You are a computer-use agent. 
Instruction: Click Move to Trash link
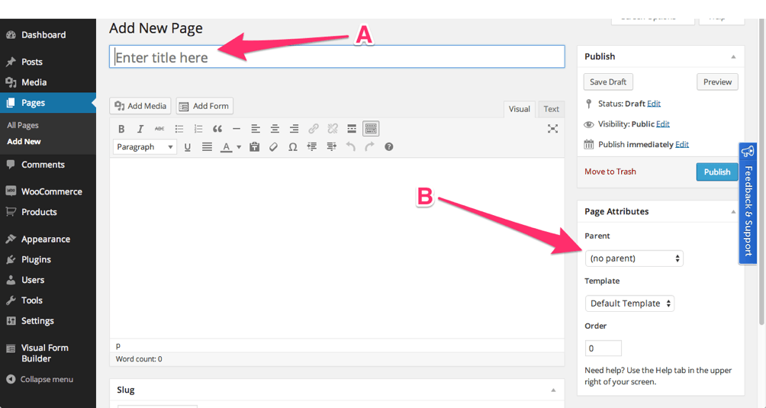[x=610, y=172]
